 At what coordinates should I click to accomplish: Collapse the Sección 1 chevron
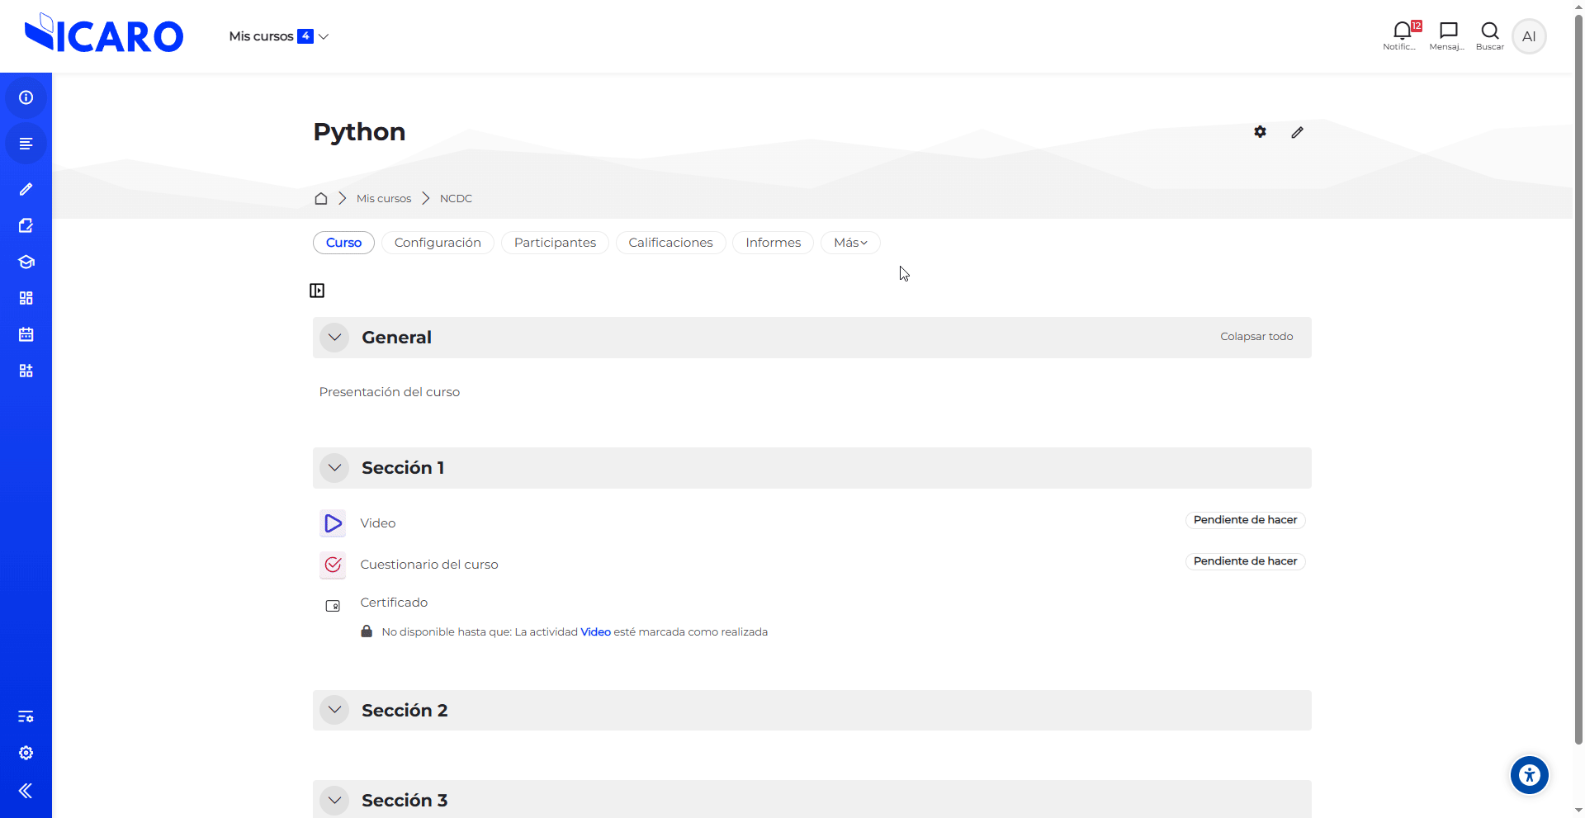(334, 468)
